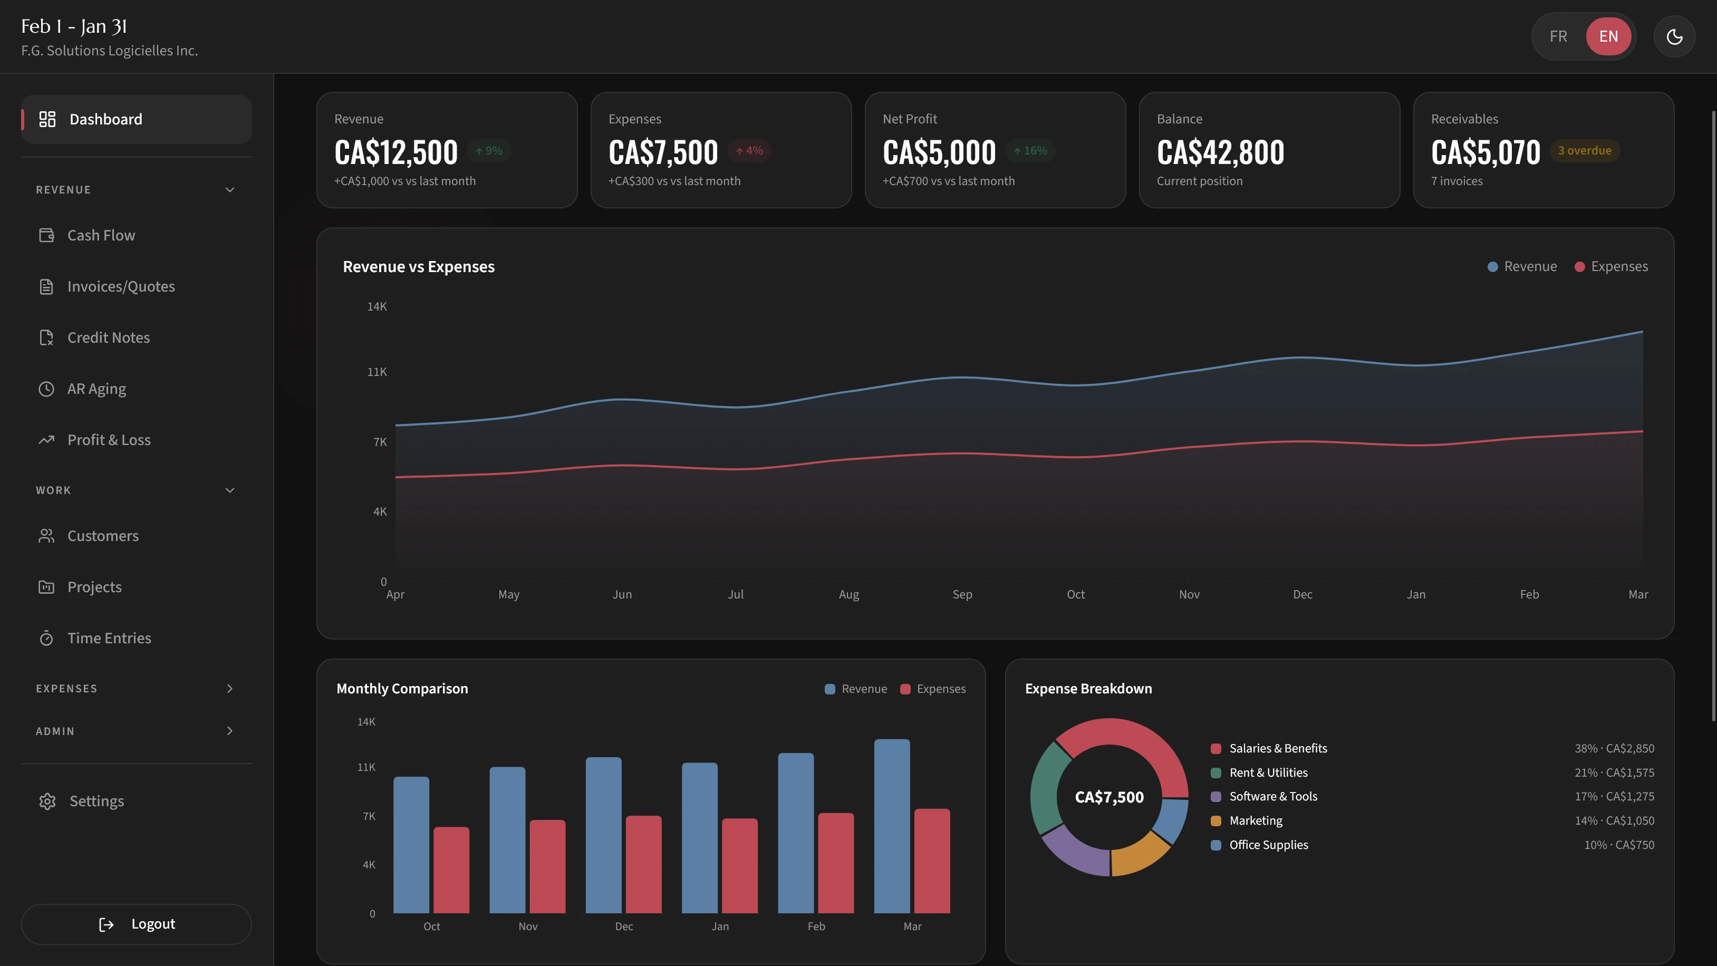Open Invoices/Quotes from the sidebar
Screen dimensions: 1717x966
pos(121,286)
